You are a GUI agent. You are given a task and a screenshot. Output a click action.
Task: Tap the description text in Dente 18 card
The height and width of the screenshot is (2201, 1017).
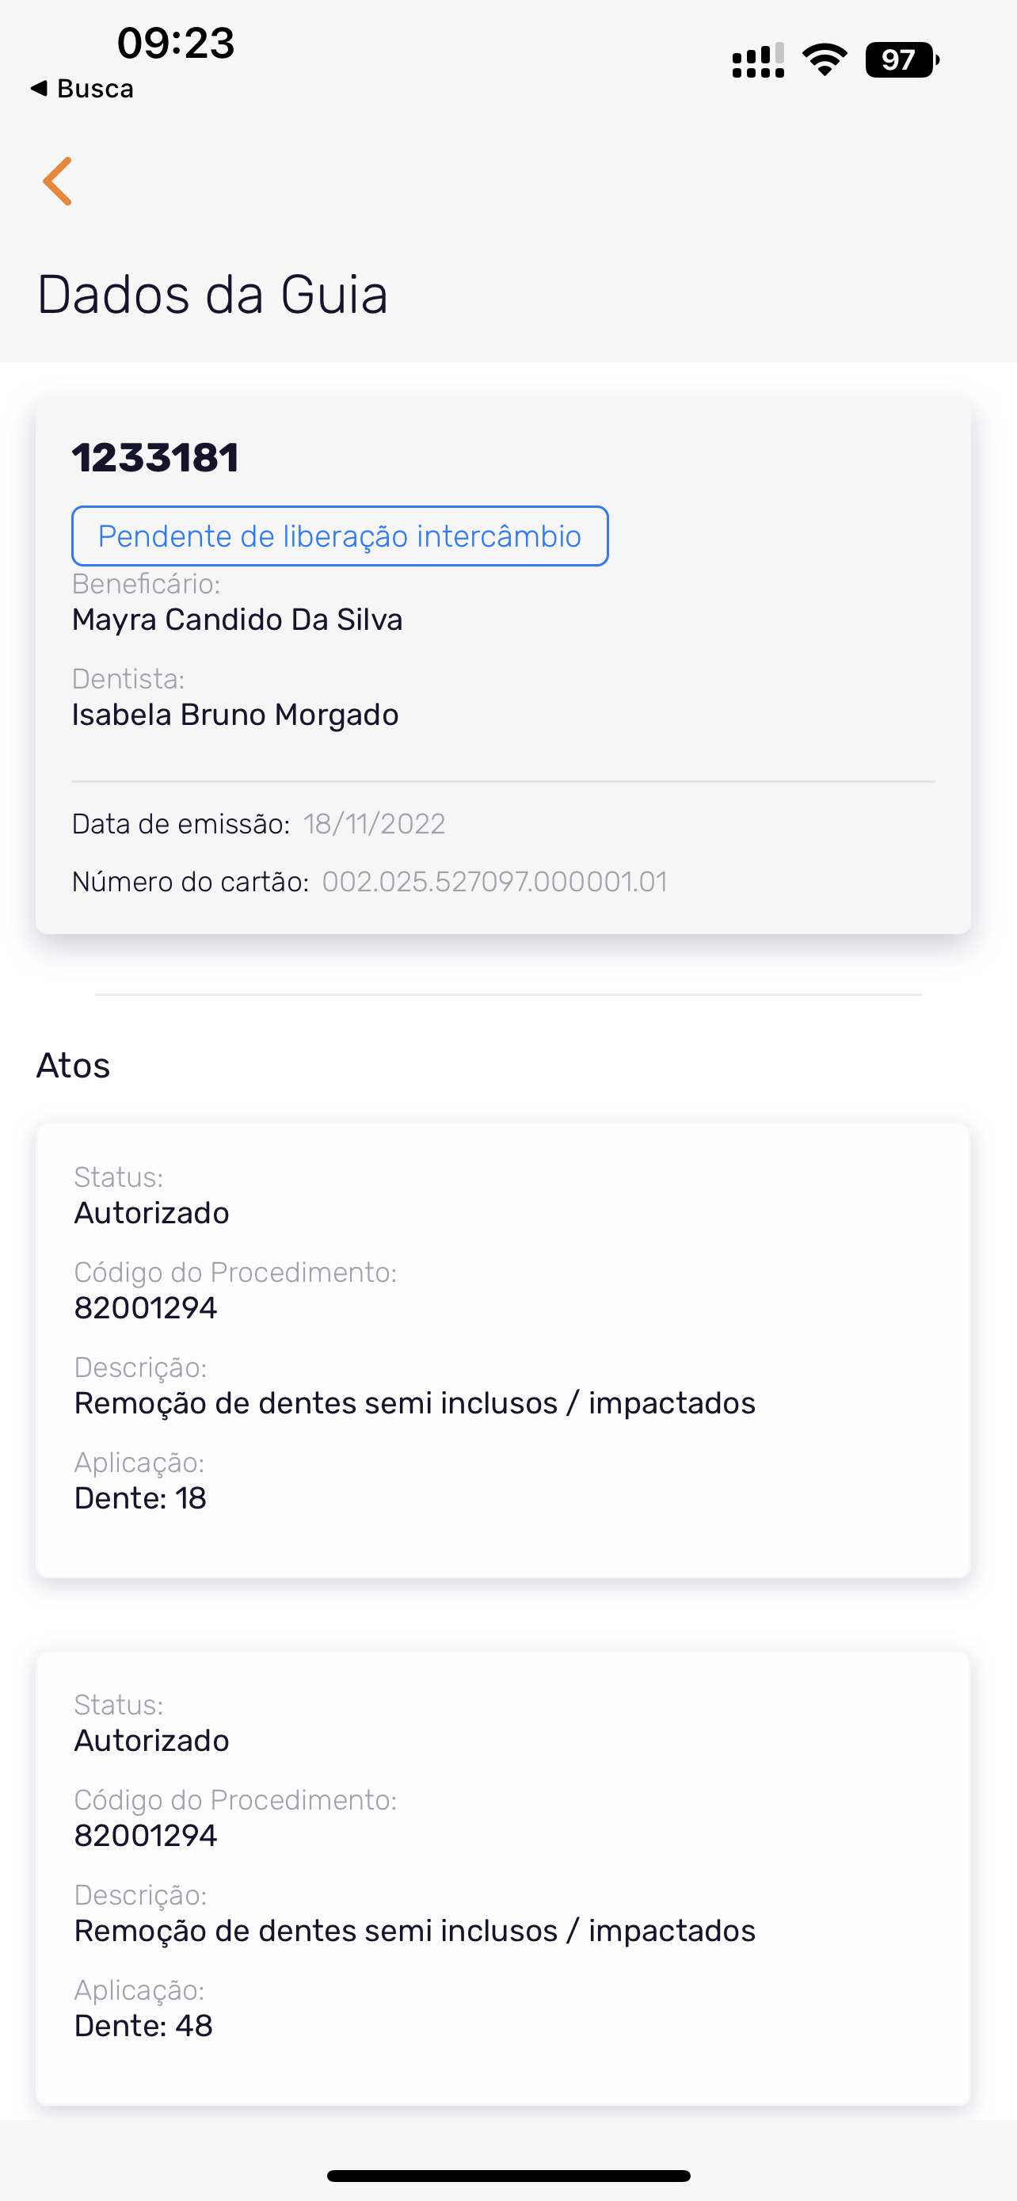pyautogui.click(x=415, y=1403)
